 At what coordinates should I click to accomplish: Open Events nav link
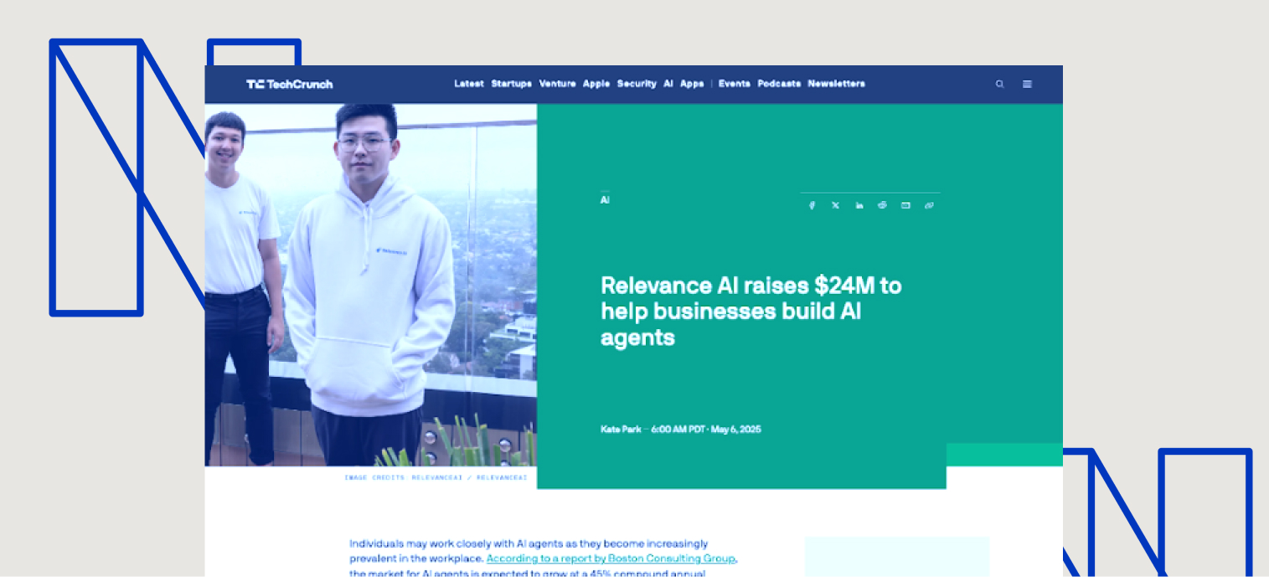click(734, 84)
